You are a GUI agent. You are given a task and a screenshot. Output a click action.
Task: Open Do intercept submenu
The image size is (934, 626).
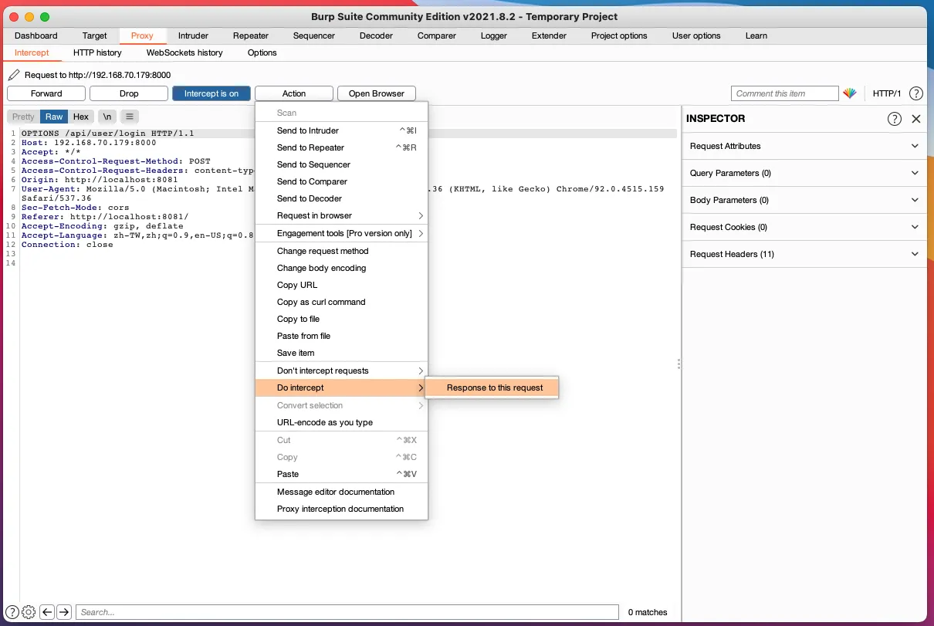tap(341, 387)
